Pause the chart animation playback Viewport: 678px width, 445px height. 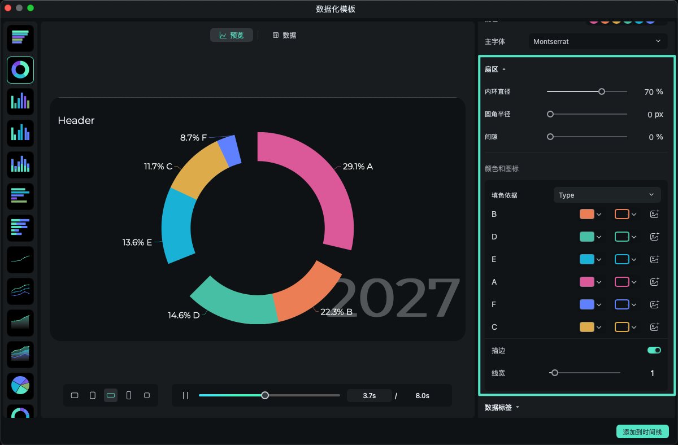[x=185, y=395]
